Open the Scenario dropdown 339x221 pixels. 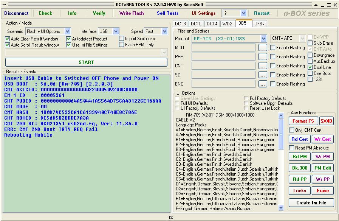pyautogui.click(x=67, y=31)
